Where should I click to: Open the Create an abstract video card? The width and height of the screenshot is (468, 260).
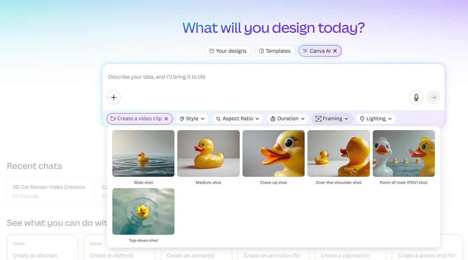(42, 247)
